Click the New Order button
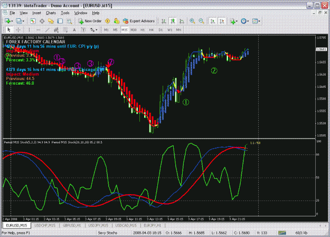 coord(90,21)
